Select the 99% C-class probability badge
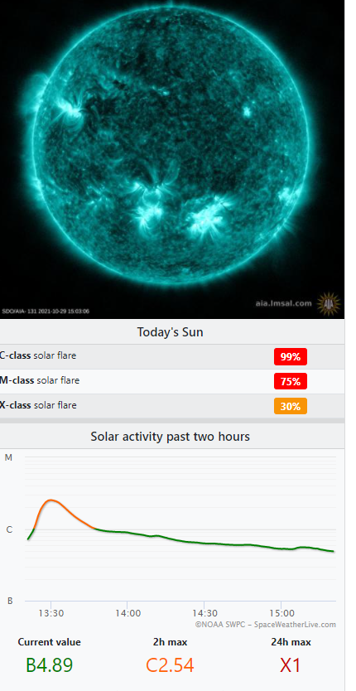The height and width of the screenshot is (691, 356). point(291,356)
